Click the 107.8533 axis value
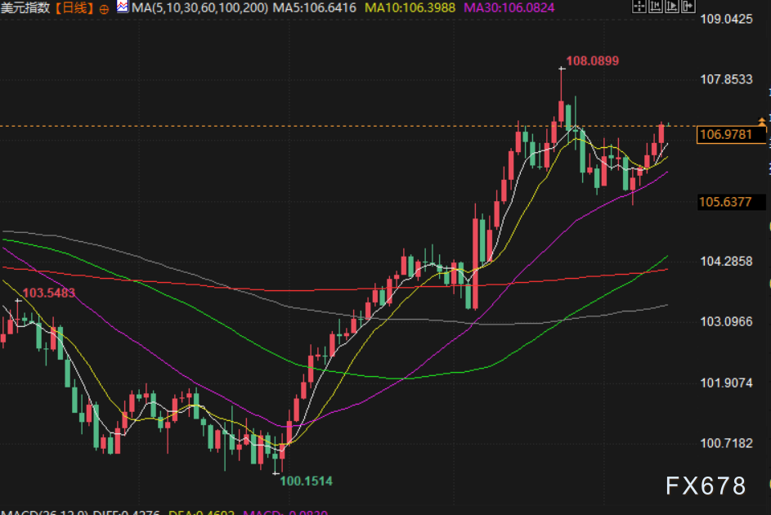Image resolution: width=771 pixels, height=515 pixels. (726, 79)
